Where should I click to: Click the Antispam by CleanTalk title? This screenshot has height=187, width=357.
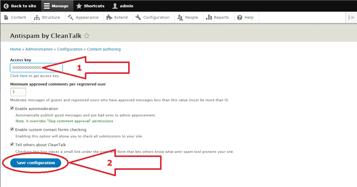pos(46,36)
